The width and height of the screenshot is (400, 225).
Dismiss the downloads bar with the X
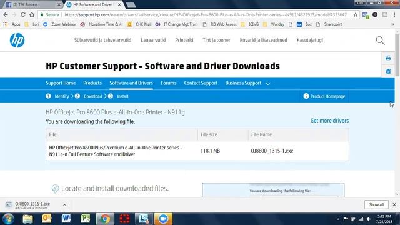[x=394, y=204]
